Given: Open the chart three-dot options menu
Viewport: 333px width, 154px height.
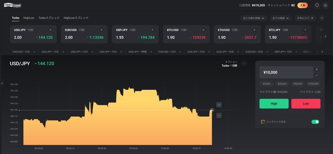Looking at the screenshot, I should [x=244, y=63].
